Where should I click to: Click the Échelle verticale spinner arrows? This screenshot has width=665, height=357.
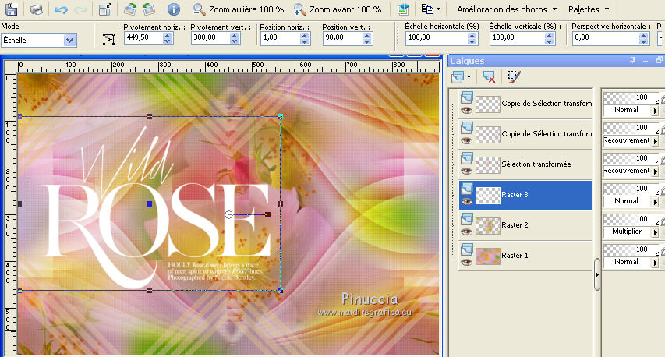coord(550,38)
